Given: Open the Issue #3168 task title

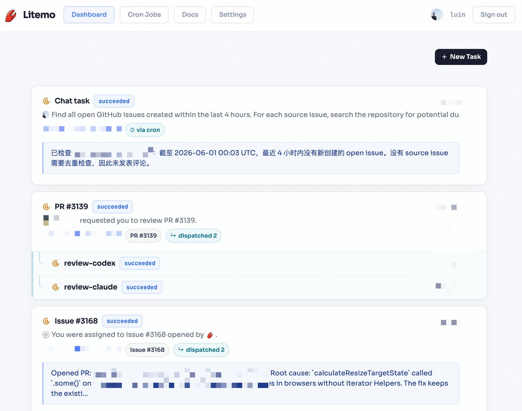Looking at the screenshot, I should tap(76, 321).
